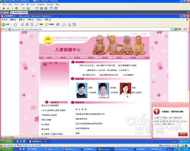The image size is (190, 151).
Task: Open IE Favorites with the star icon
Action: [x=49, y=24]
